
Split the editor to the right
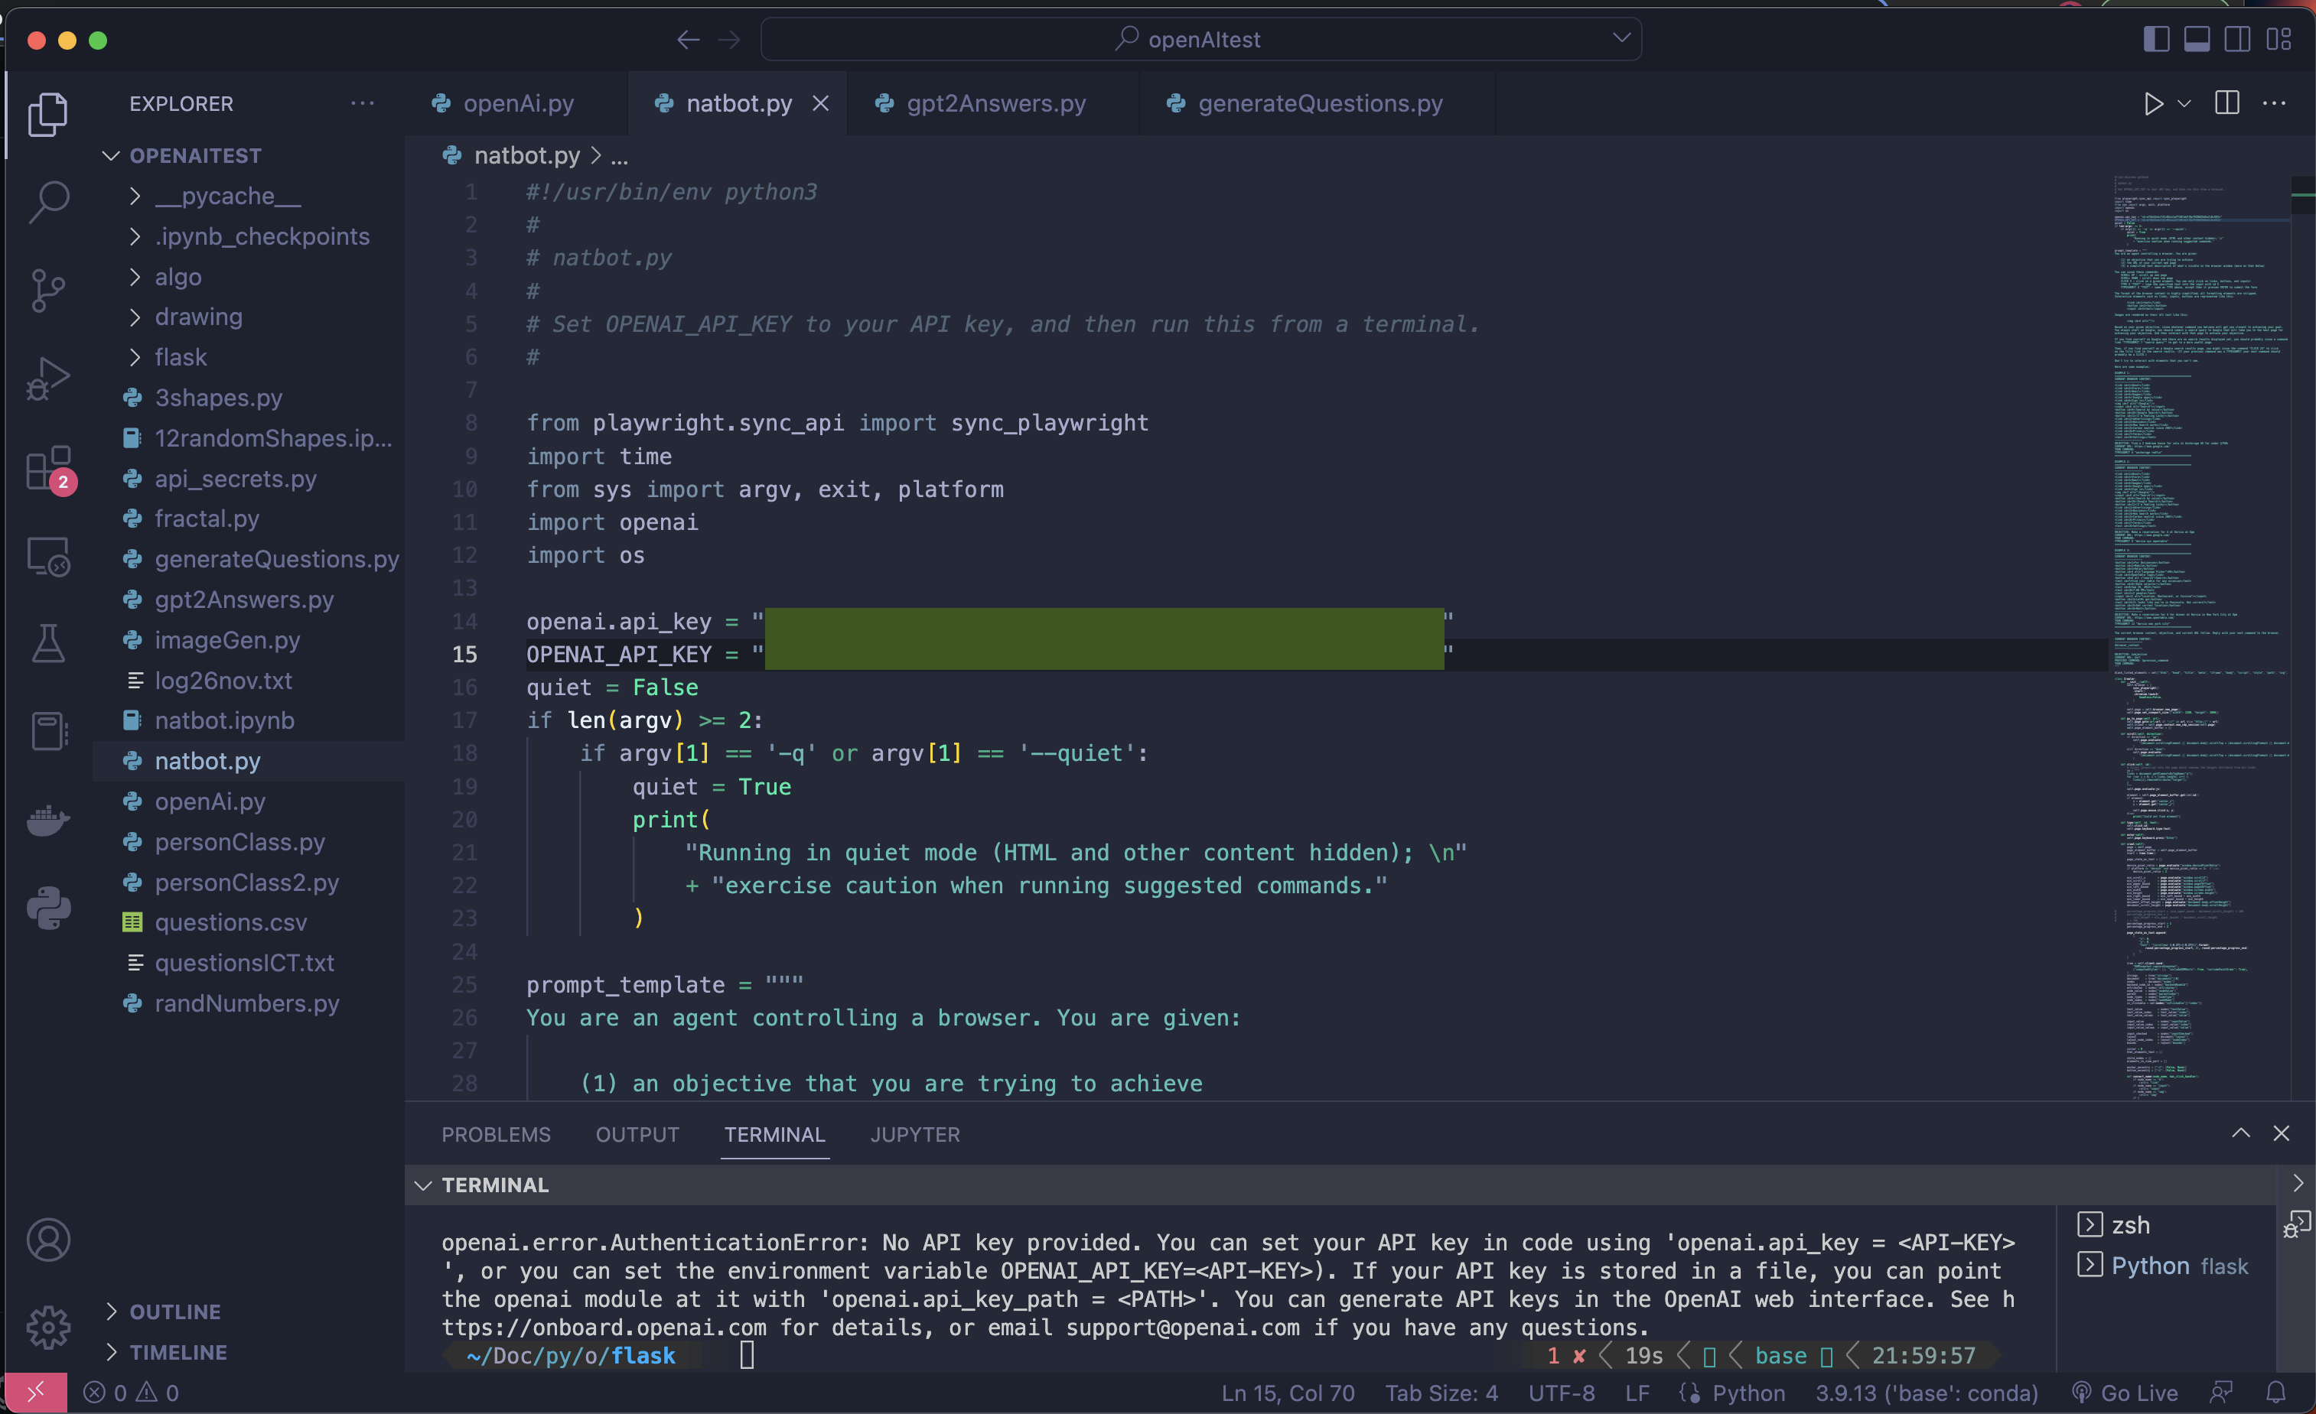2226,103
